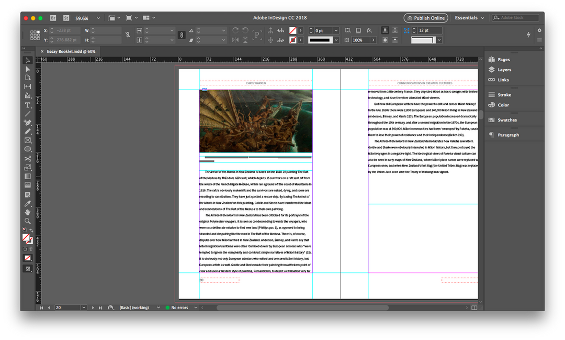Open the zoom level 59.6% dropdown
Image resolution: width=565 pixels, height=340 pixels.
point(99,18)
